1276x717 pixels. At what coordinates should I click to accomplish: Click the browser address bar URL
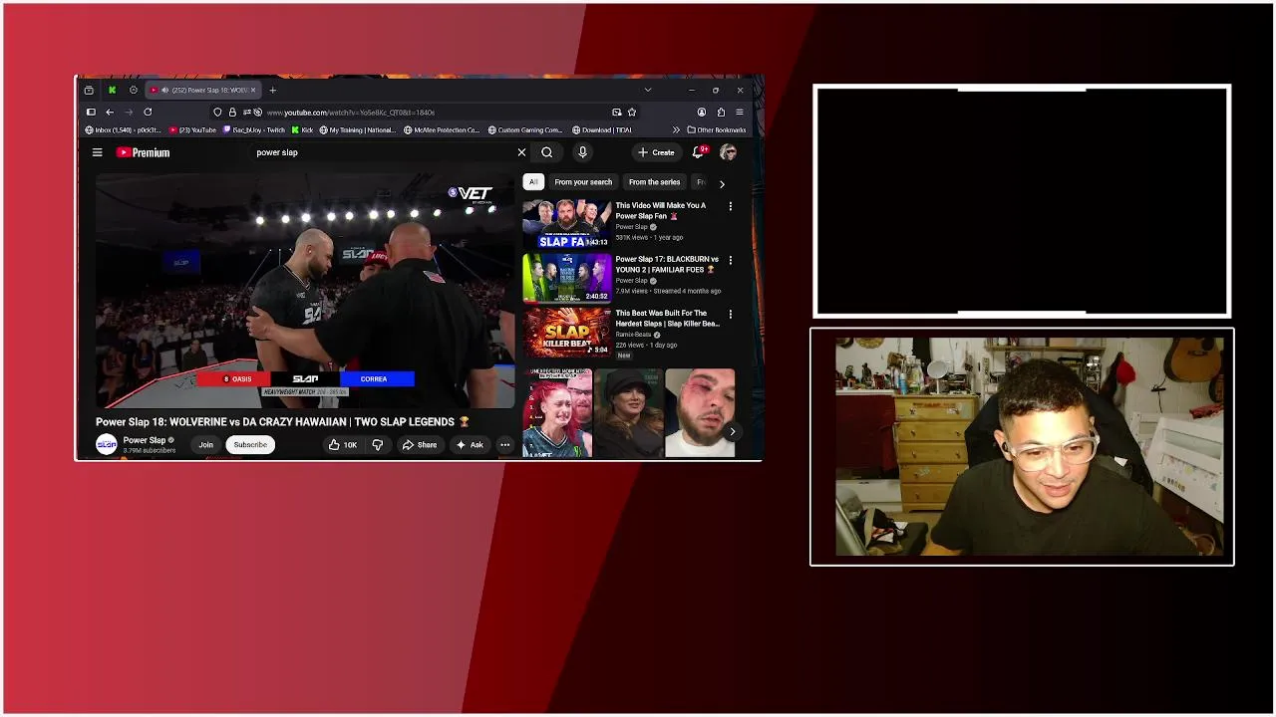click(351, 113)
